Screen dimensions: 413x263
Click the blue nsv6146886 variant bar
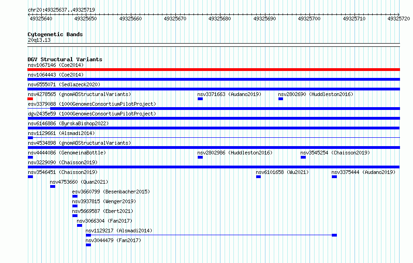tap(213, 128)
